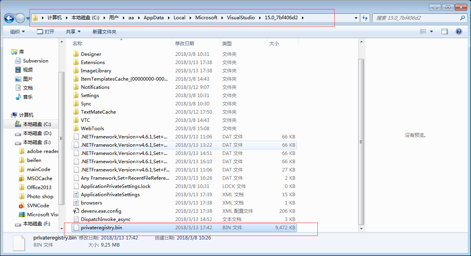Click VisualStudio in the address breadcrumb
This screenshot has height=256, width=471.
click(x=241, y=17)
